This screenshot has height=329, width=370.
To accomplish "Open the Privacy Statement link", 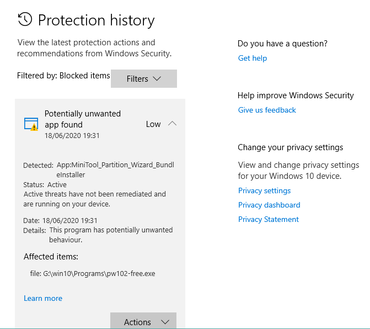I will pyautogui.click(x=269, y=219).
